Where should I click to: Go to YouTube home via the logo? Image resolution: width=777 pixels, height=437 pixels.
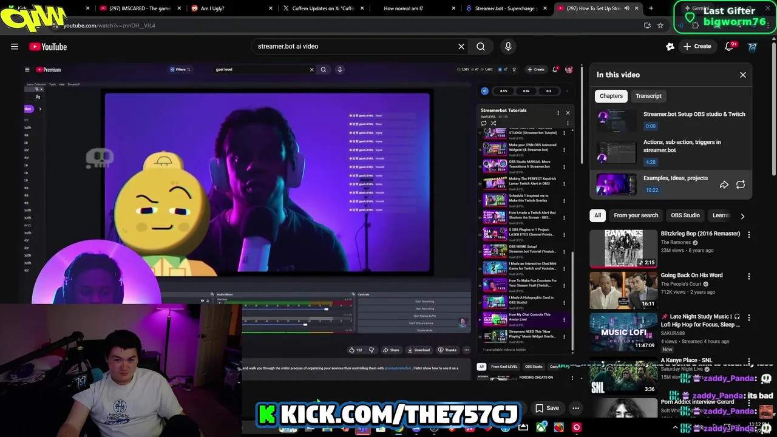48,47
